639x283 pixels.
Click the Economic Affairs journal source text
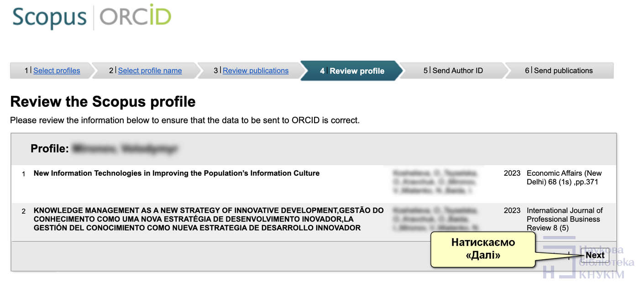point(564,178)
